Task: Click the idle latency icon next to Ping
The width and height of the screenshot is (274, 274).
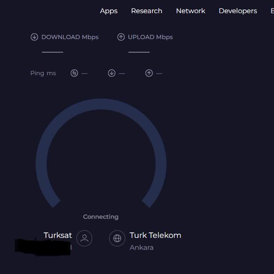Action: coord(74,73)
